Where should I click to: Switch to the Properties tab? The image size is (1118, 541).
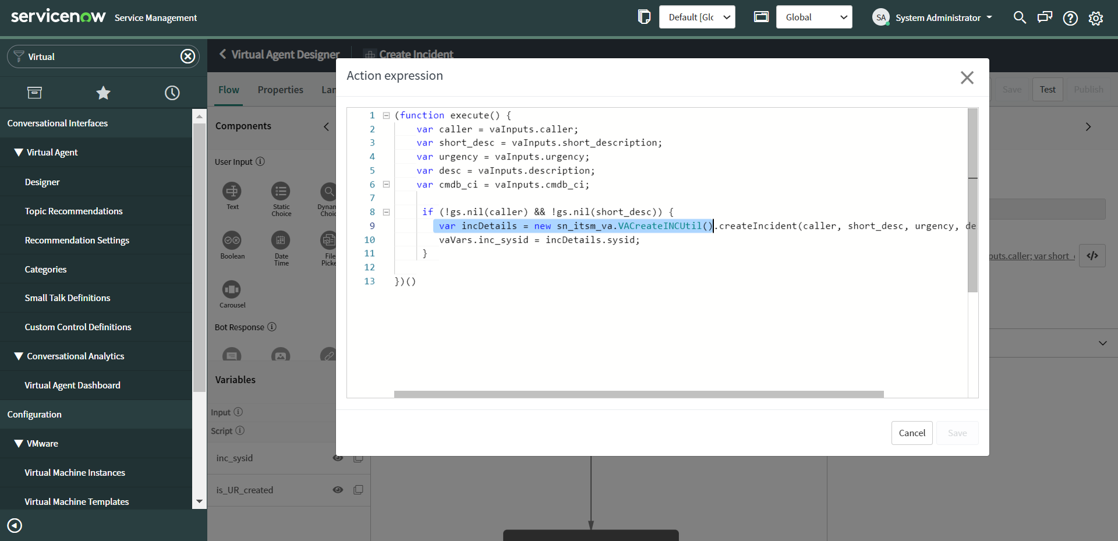281,90
